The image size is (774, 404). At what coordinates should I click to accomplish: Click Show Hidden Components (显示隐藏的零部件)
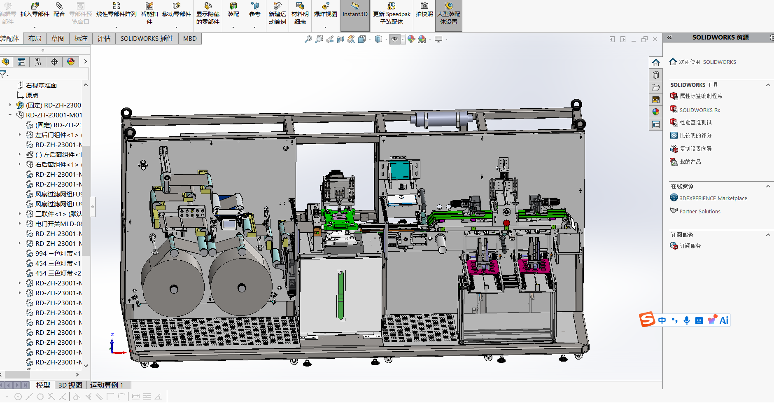(208, 14)
